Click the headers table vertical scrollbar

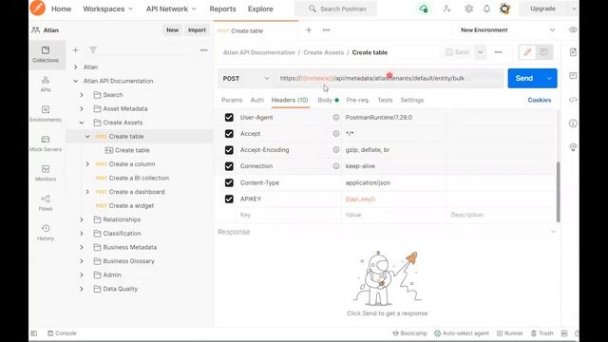(559, 192)
